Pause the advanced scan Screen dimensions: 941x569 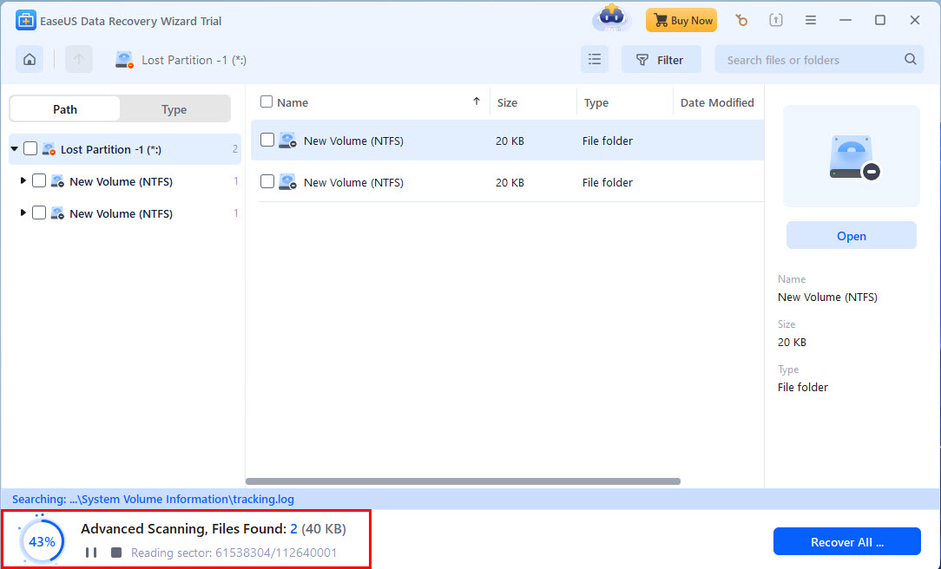point(91,553)
